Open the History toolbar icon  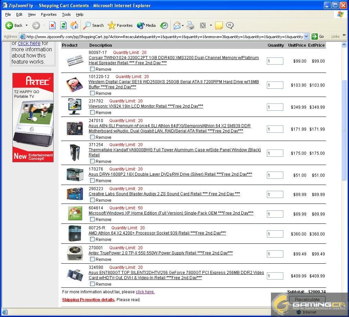[164, 25]
